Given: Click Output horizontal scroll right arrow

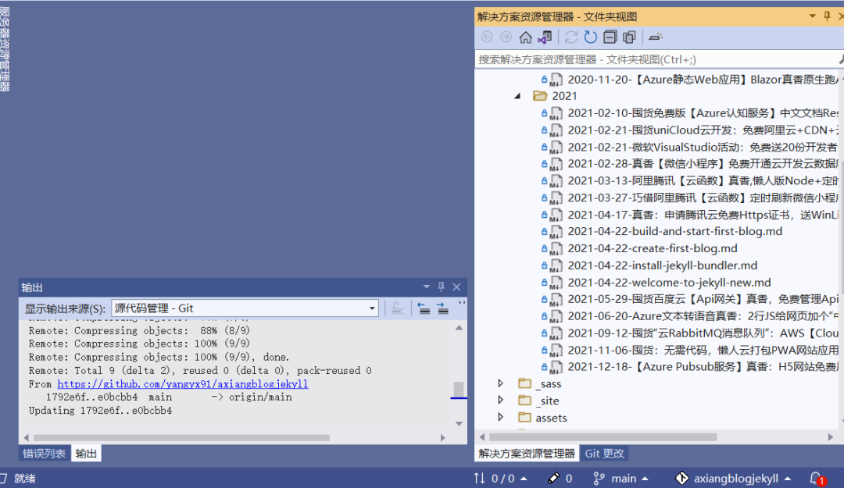Looking at the screenshot, I should point(442,437).
